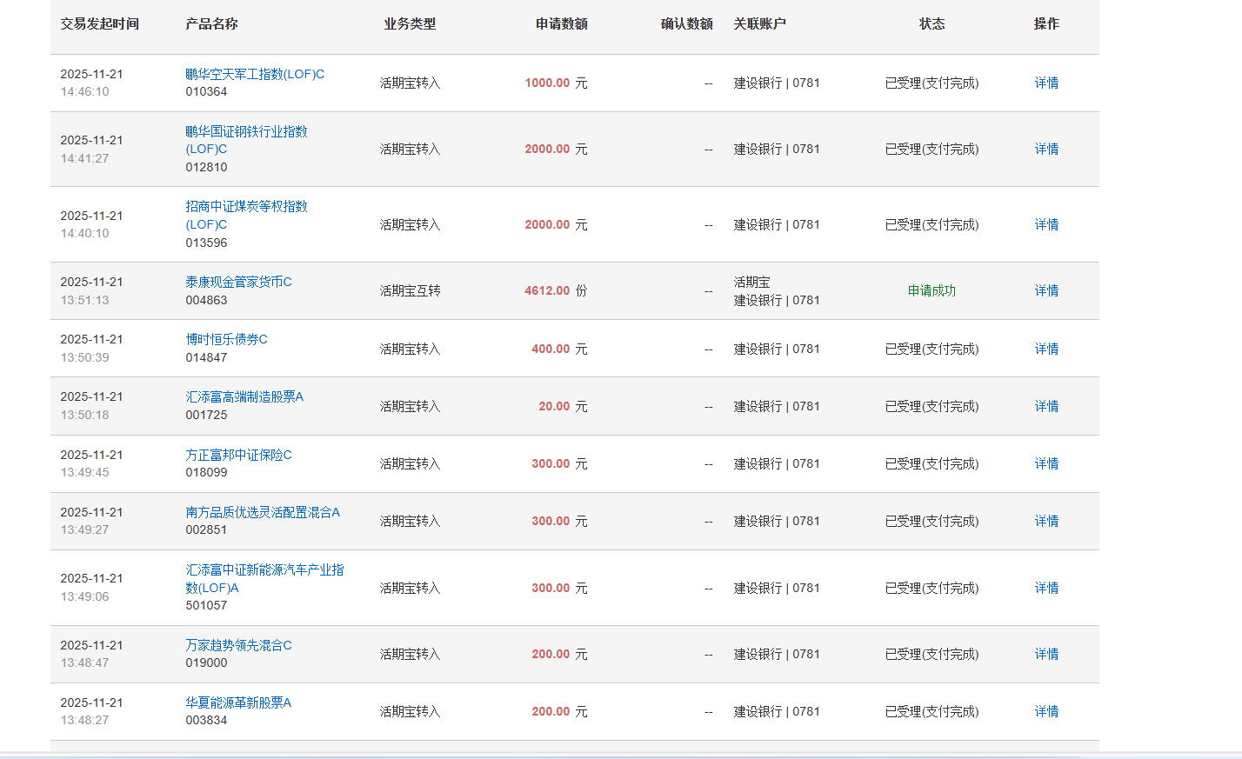Screen dimensions: 1242x759
Task: Select the 活期宝互转 business type cell
Action: 410,290
